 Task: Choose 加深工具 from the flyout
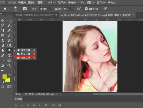click(x=25, y=54)
